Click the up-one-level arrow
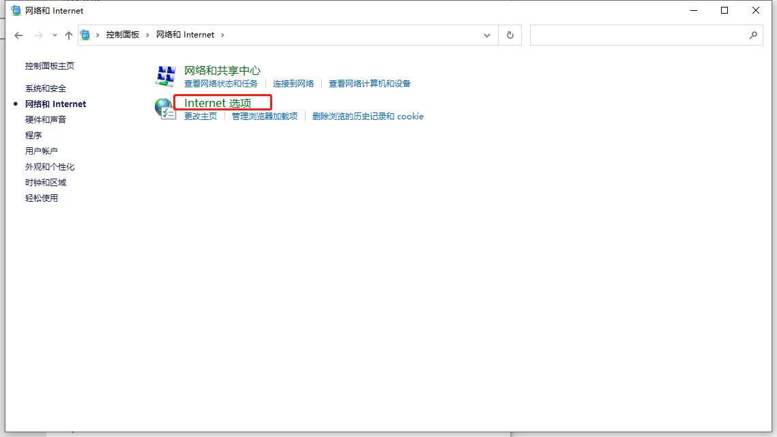 (69, 35)
